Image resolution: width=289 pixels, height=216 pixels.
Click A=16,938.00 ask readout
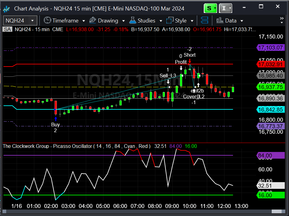click(176, 30)
